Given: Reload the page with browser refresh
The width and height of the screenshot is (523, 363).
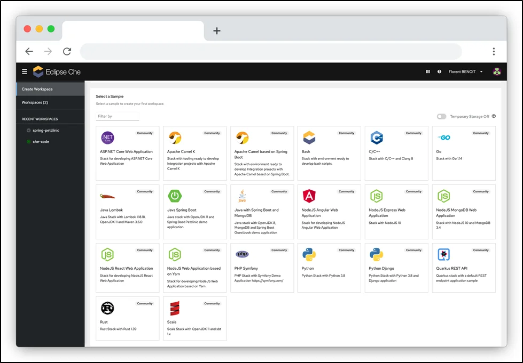Looking at the screenshot, I should [67, 51].
